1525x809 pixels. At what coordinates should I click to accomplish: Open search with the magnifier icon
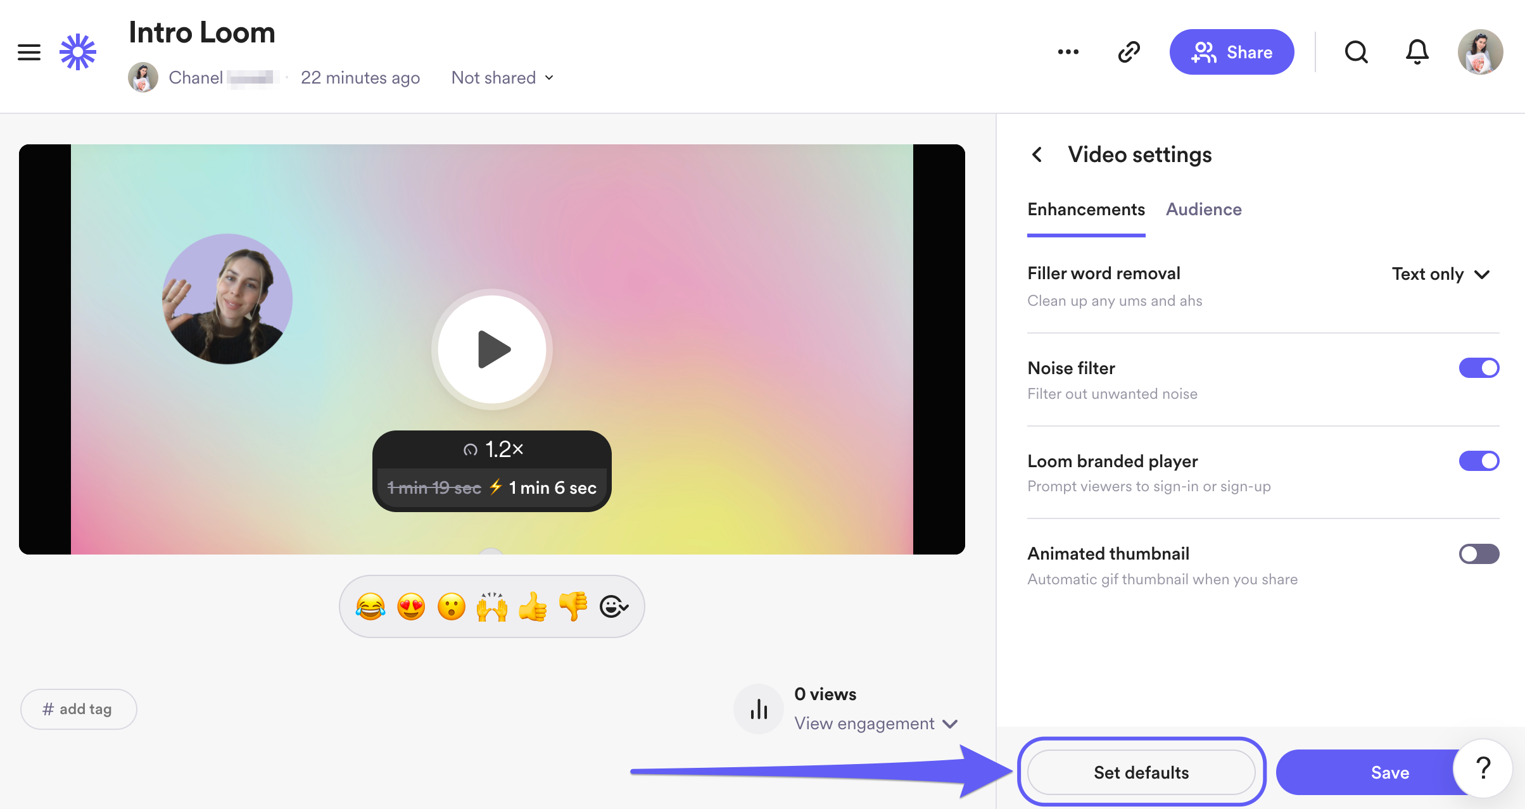(x=1356, y=52)
